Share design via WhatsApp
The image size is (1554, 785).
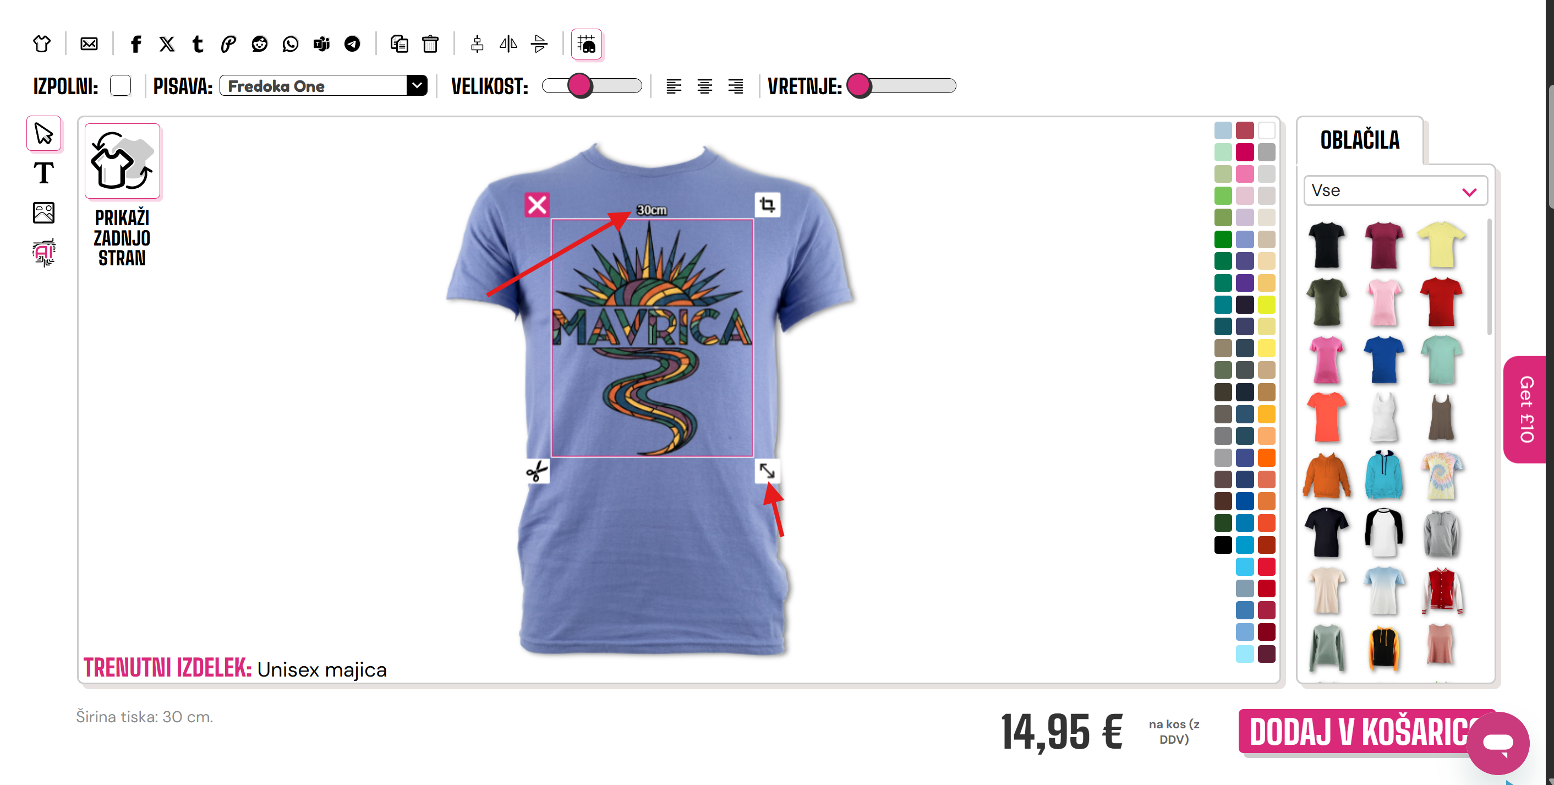(x=290, y=44)
